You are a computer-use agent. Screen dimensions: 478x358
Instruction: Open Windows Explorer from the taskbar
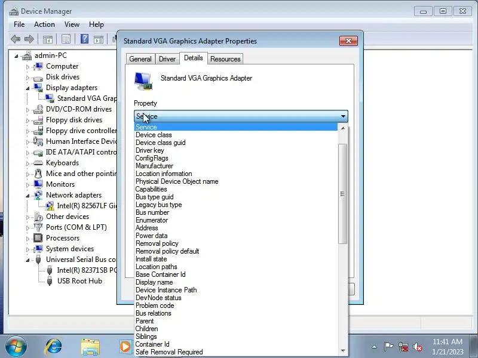click(90, 347)
